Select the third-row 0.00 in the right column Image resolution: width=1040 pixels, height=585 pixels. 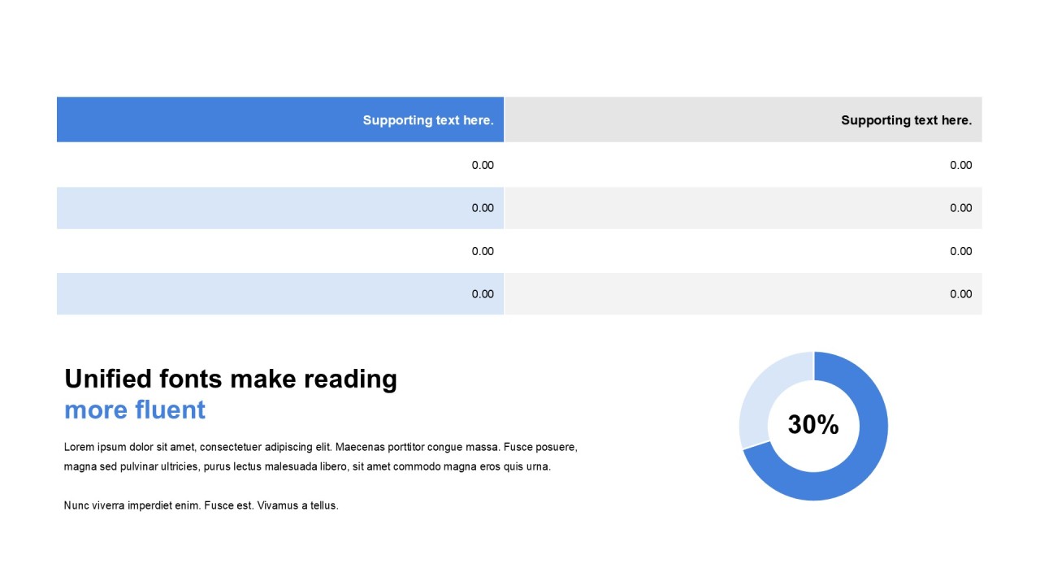pos(960,251)
